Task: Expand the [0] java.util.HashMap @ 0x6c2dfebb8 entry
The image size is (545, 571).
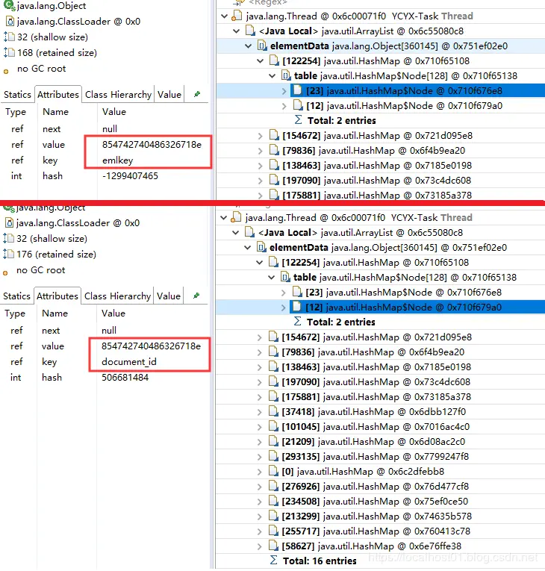Action: point(259,472)
